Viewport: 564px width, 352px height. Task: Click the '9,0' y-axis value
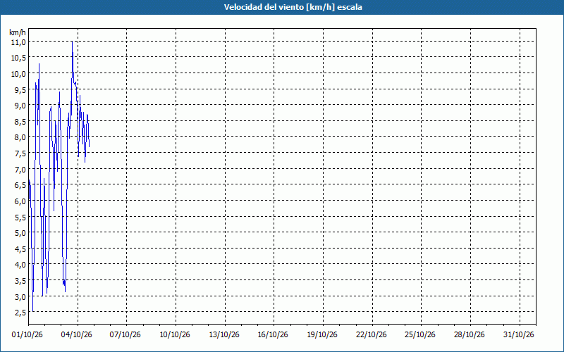(x=20, y=106)
